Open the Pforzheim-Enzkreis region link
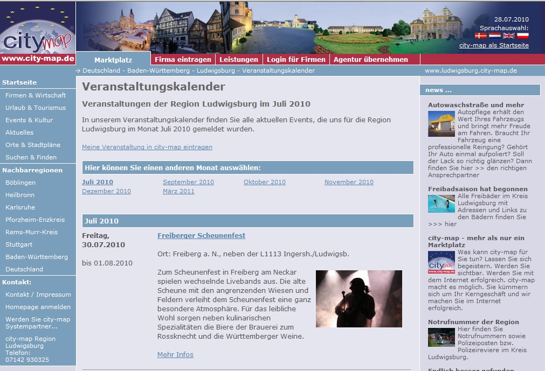The image size is (545, 371). tap(35, 220)
